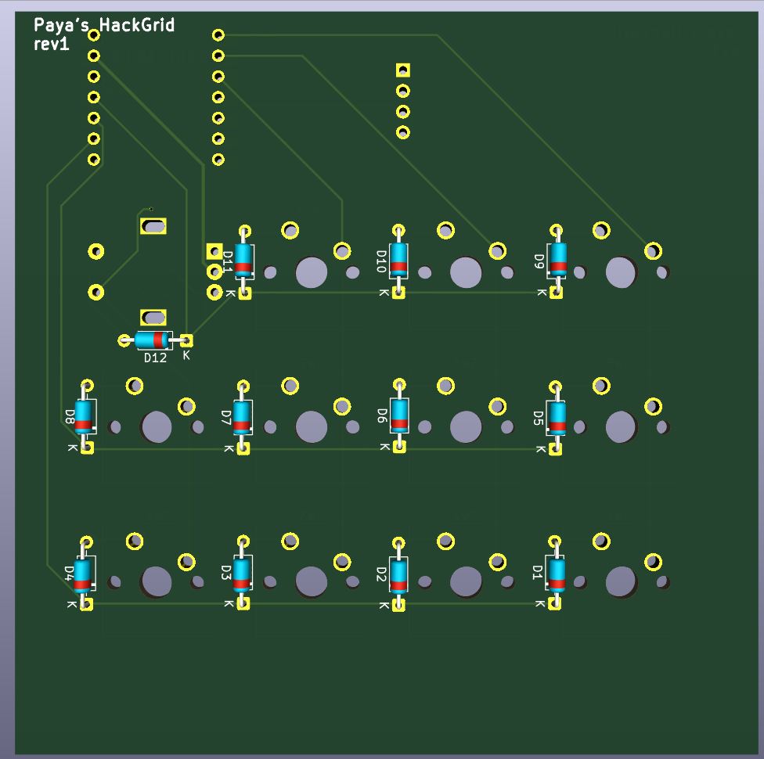Viewport: 764px width, 759px height.
Task: Select the D9 diode component
Action: [557, 261]
